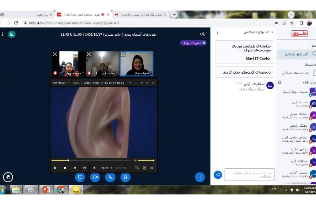The image size is (316, 202).
Task: Click the 'Alavi IT Center' welcome text
Action: point(258,58)
